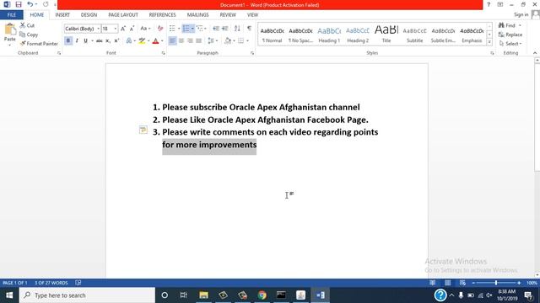This screenshot has height=303, width=540.
Task: Show paragraph marks and hidden symbols
Action: point(250,29)
